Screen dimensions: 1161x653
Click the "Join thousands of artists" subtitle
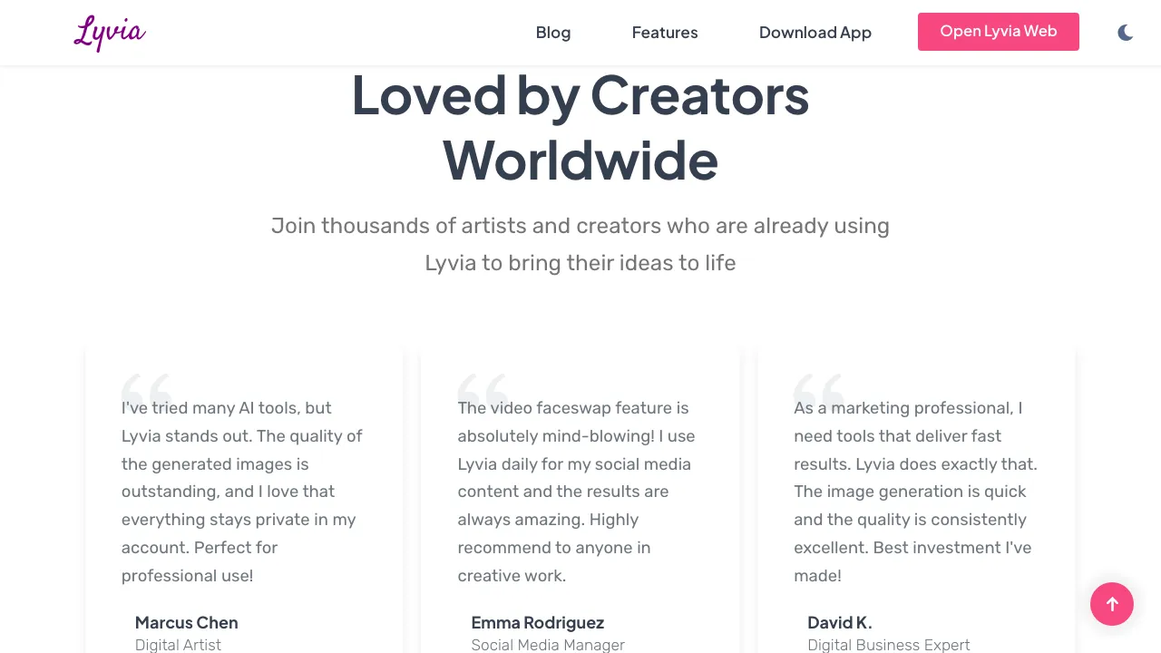[580, 244]
